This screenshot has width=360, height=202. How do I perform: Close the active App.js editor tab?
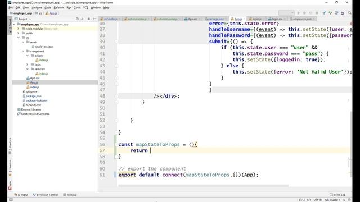244,19
